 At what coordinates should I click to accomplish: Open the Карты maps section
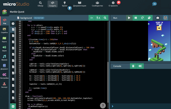pyautogui.click(x=4, y=40)
